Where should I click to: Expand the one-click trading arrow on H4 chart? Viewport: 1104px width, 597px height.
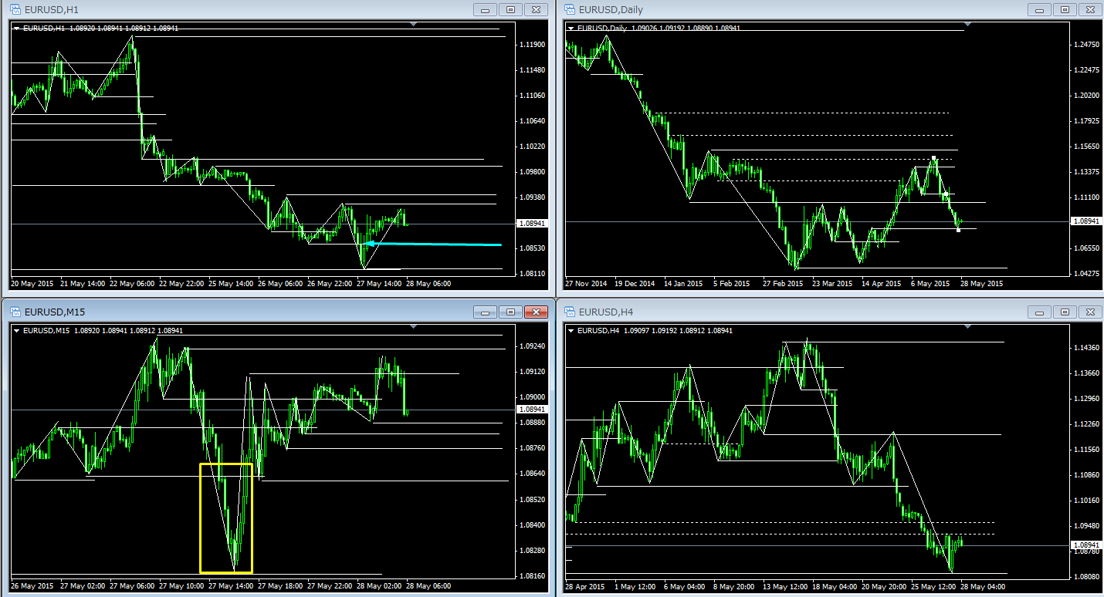572,331
